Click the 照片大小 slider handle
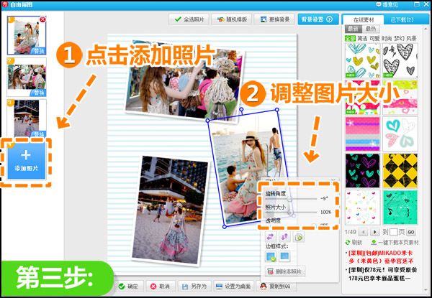The width and height of the screenshot is (432, 298). click(x=290, y=213)
